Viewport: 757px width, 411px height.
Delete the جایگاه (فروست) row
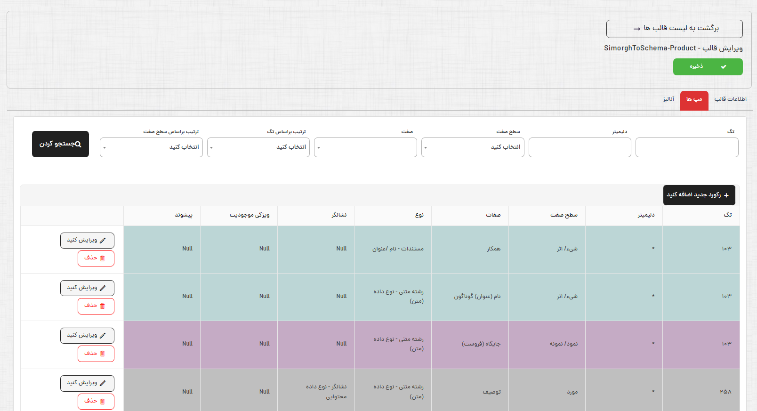(x=96, y=354)
